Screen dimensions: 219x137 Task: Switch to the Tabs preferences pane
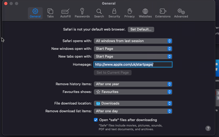(x=50, y=13)
